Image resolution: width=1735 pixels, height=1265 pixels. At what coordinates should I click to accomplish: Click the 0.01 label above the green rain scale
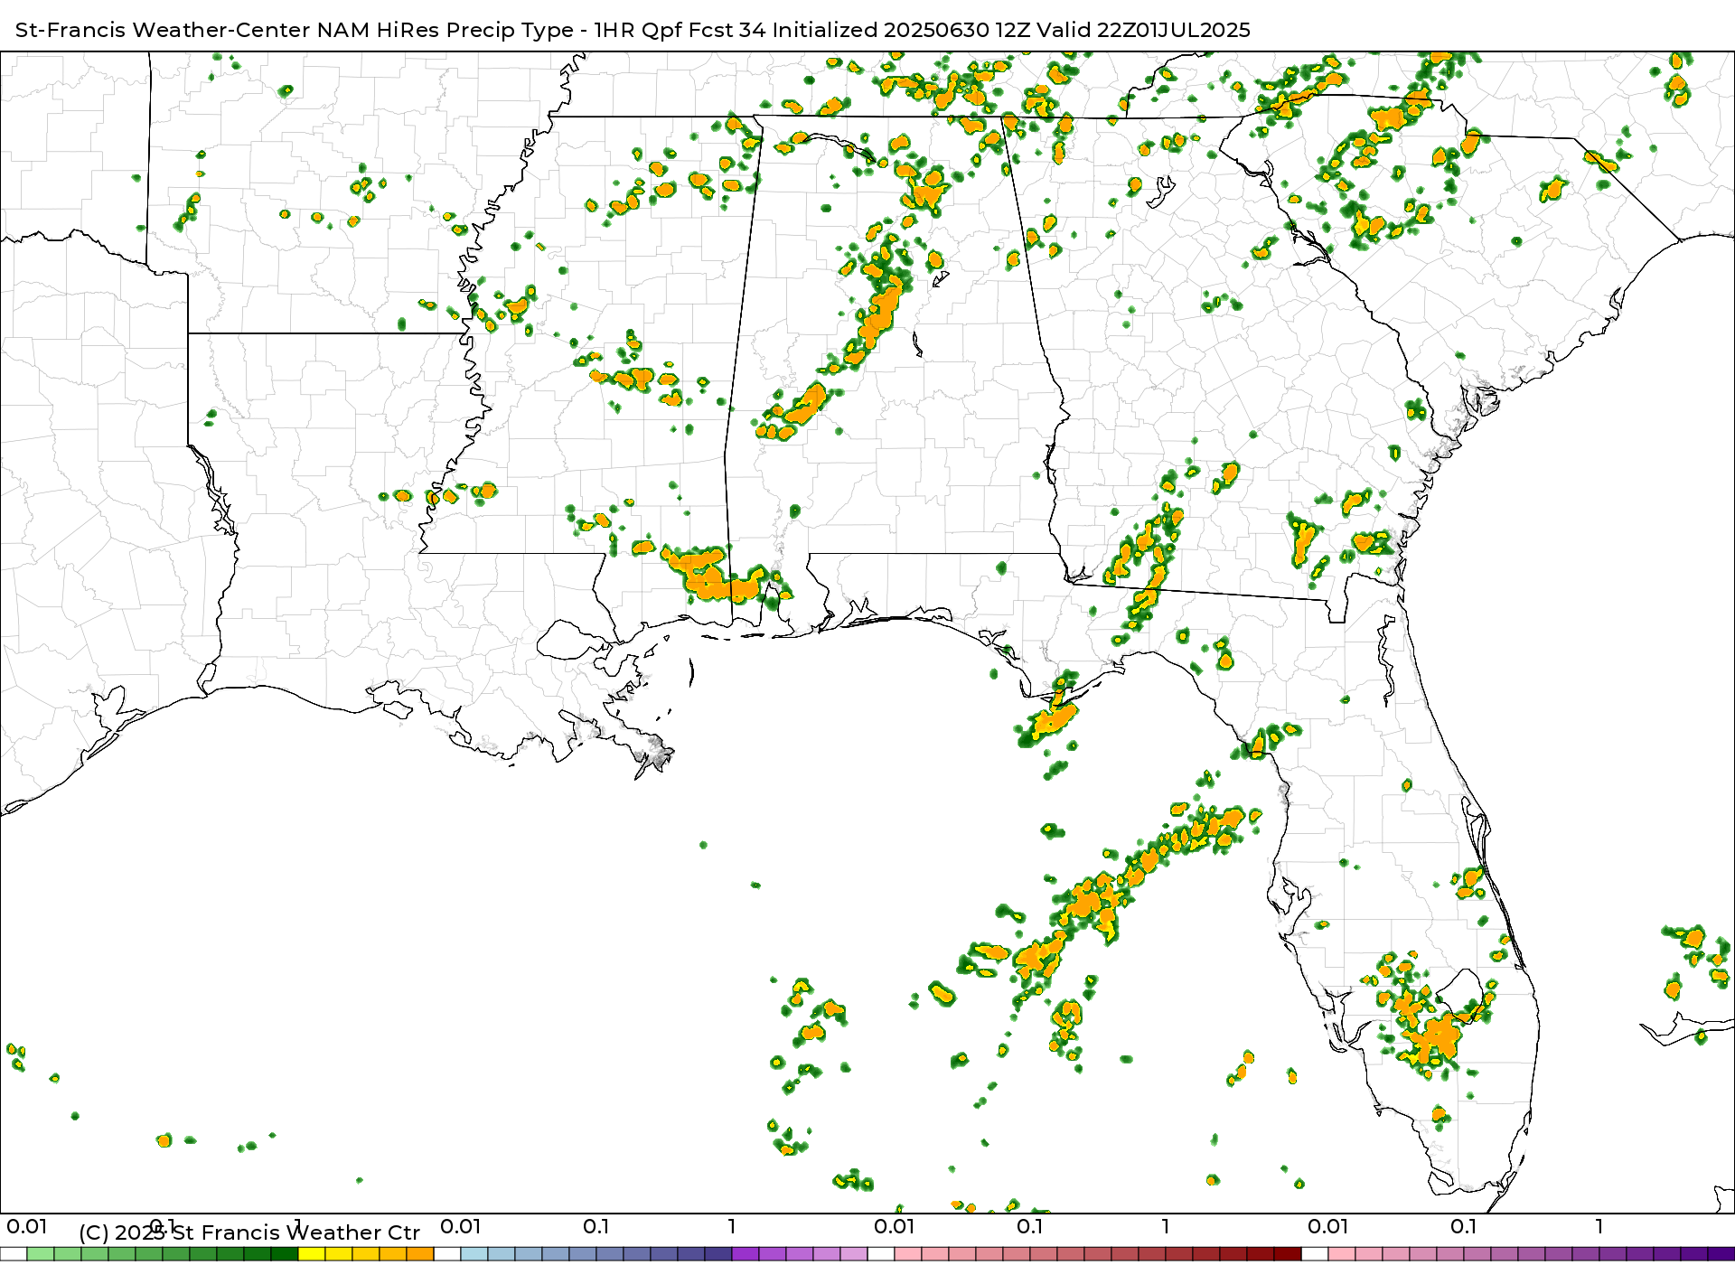pos(27,1226)
